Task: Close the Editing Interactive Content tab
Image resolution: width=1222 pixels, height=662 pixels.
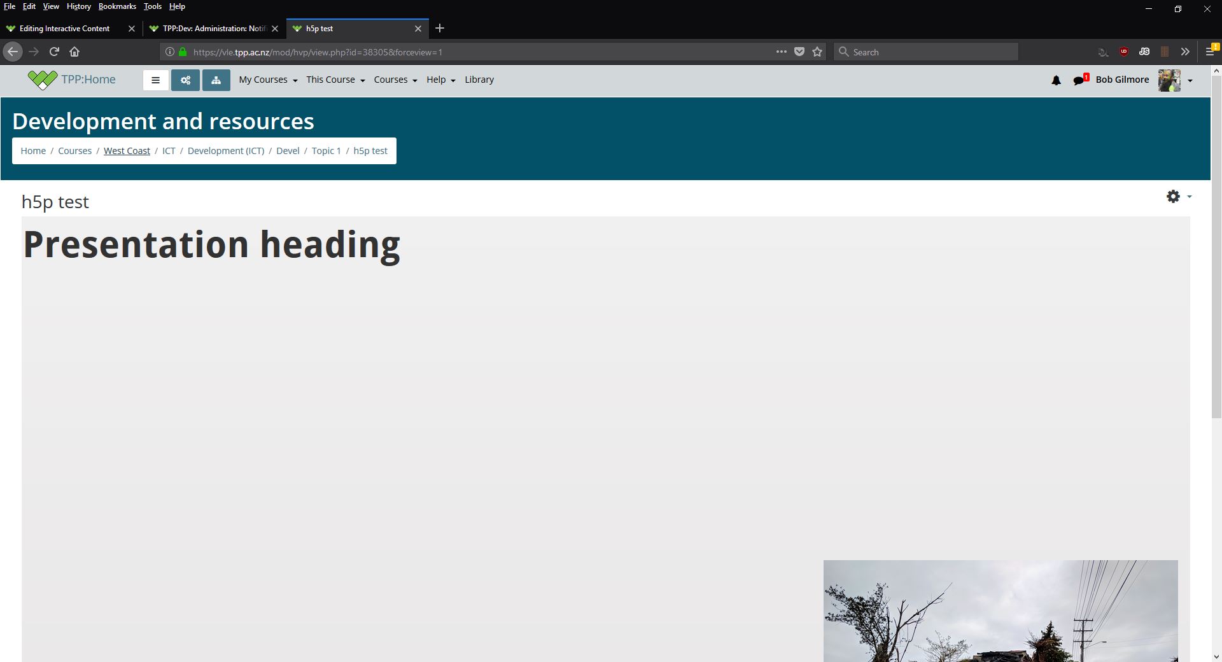Action: pos(132,29)
